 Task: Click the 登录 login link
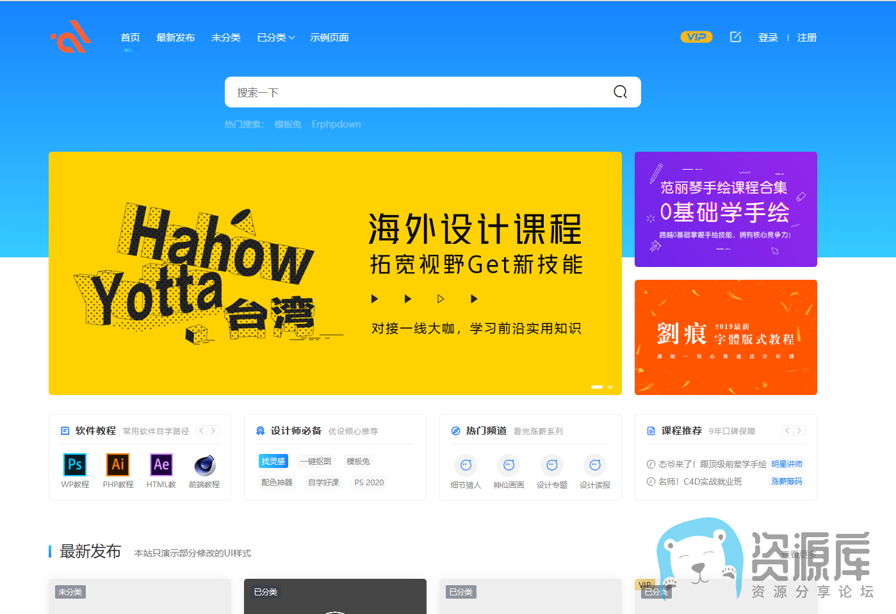coord(768,38)
